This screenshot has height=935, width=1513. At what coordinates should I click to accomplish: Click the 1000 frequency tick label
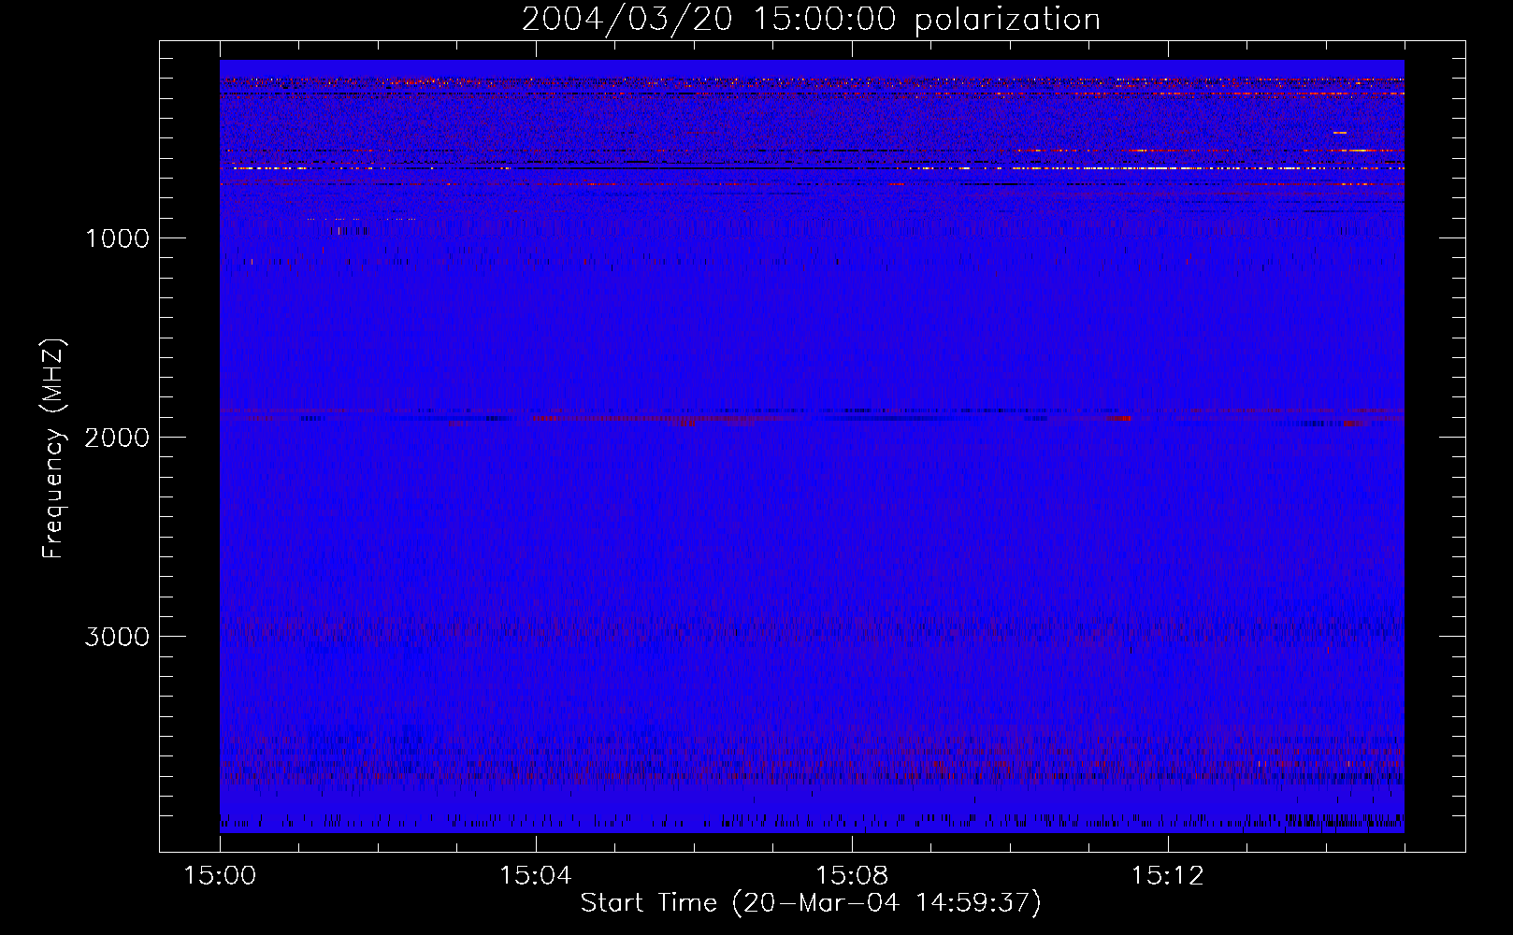[x=117, y=238]
